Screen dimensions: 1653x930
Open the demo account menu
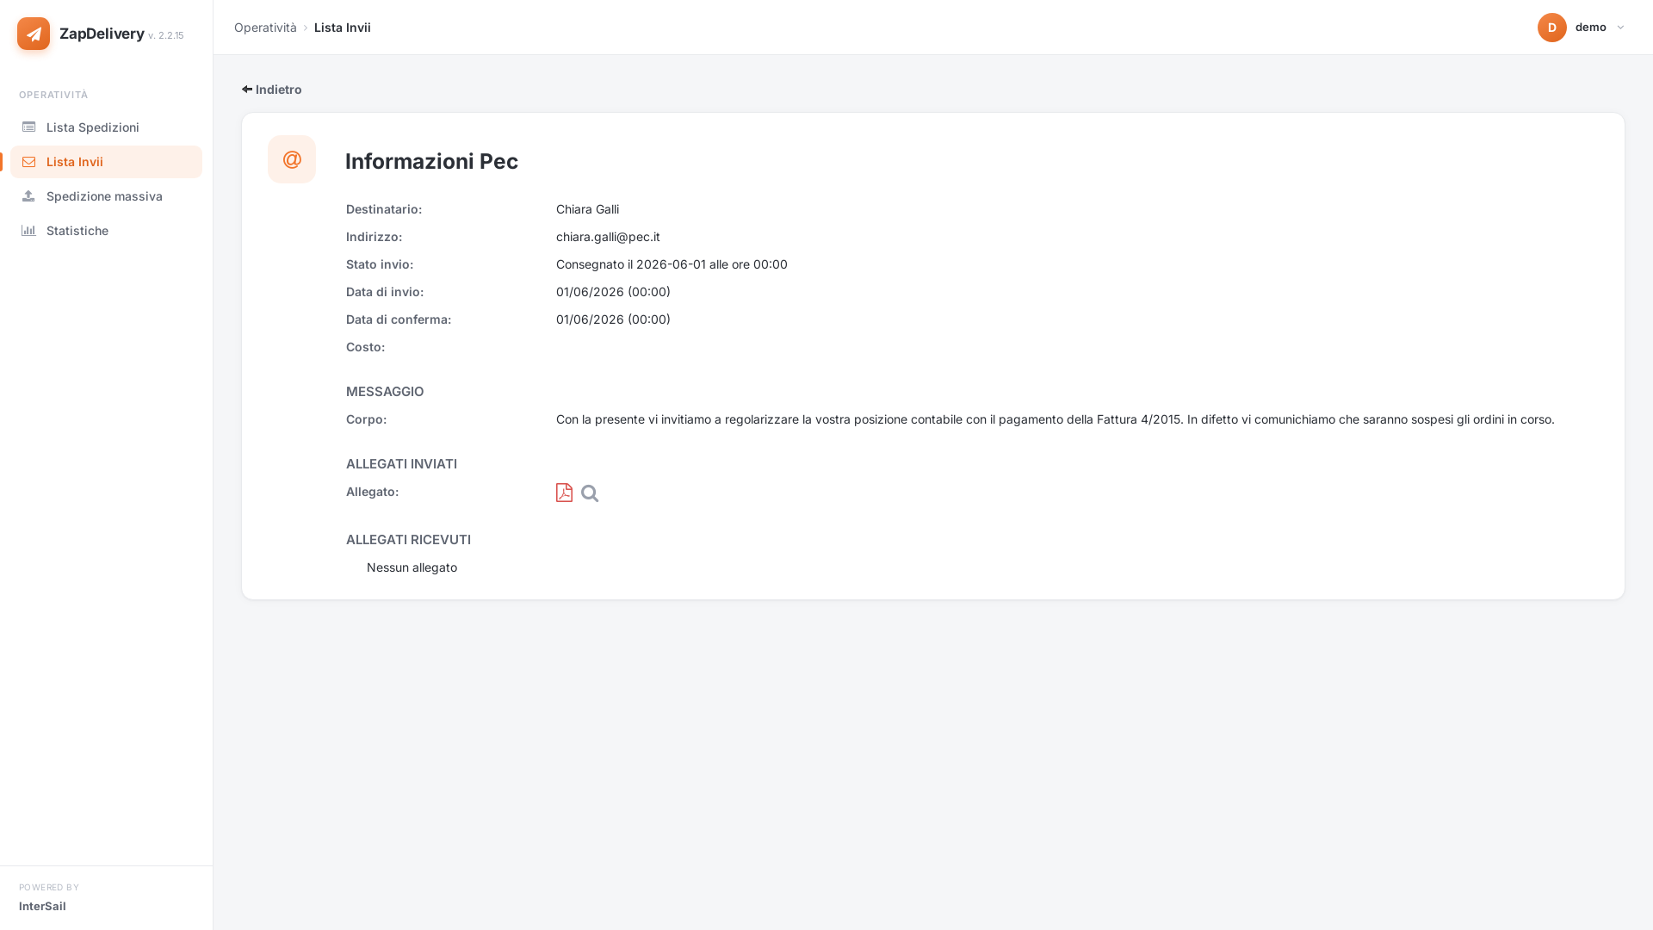[1582, 28]
